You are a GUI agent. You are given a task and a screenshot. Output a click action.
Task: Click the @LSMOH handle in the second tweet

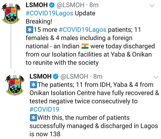click(74, 77)
